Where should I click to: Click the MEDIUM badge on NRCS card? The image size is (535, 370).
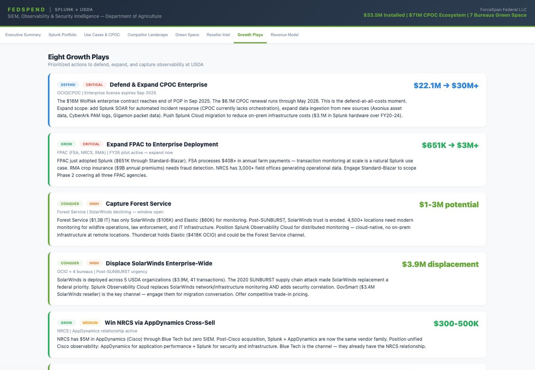pyautogui.click(x=90, y=323)
